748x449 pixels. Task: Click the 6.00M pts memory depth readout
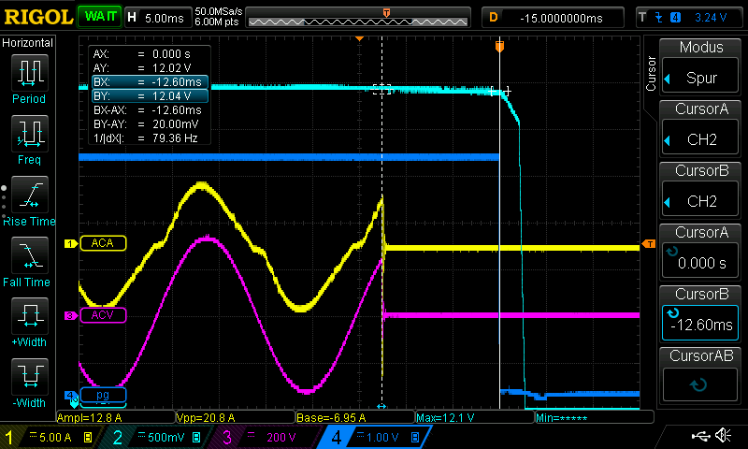(217, 22)
